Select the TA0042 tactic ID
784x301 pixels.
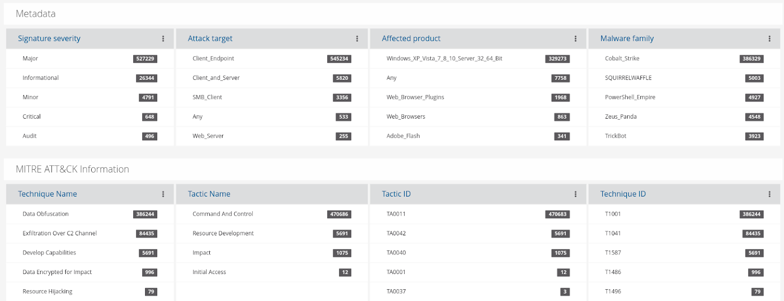[x=478, y=233]
